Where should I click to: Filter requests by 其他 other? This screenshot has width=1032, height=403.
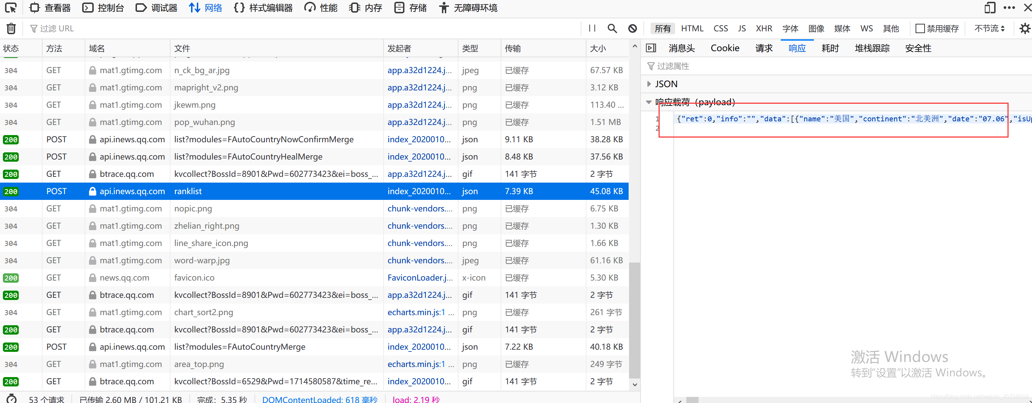coord(891,28)
